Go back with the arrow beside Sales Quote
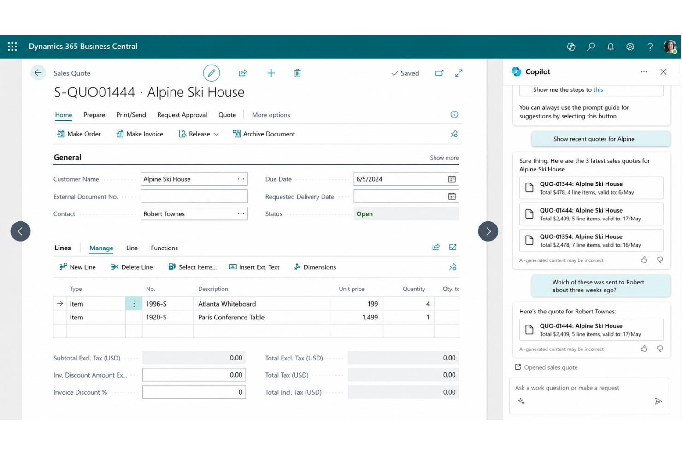Viewport: 682px width, 455px height. (38, 73)
